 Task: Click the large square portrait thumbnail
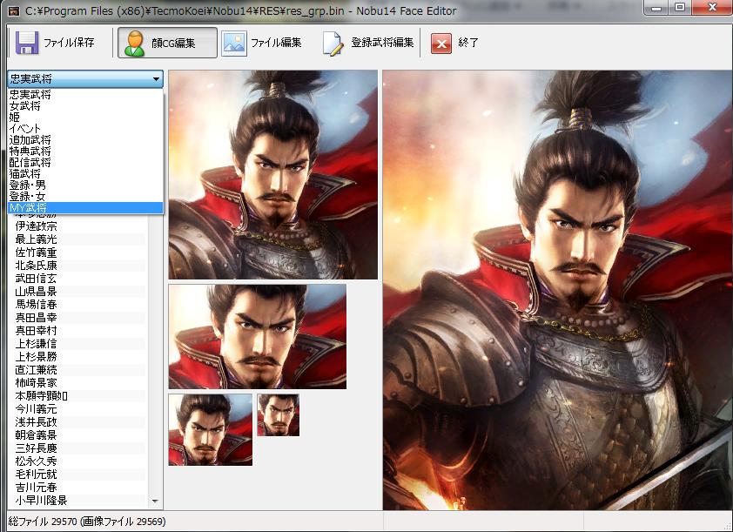point(273,175)
